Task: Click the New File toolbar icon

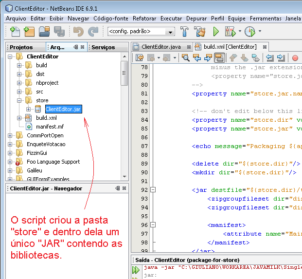Action: pos(15,32)
